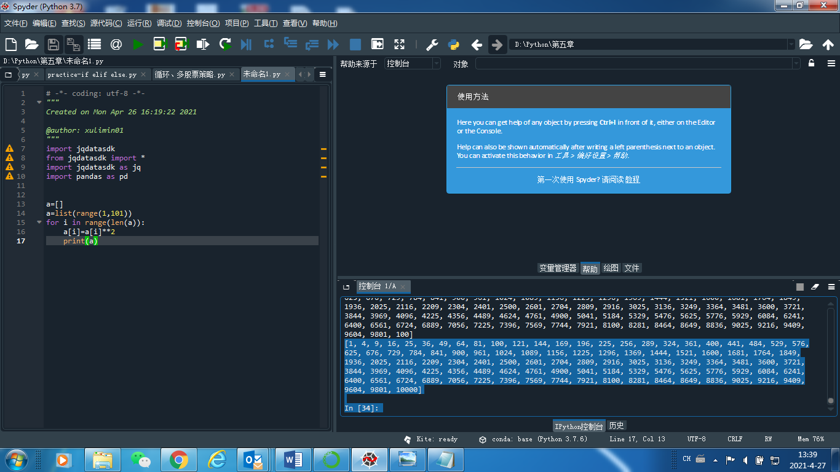
Task: Click the 教程 tutorial link in help
Action: pyautogui.click(x=633, y=179)
